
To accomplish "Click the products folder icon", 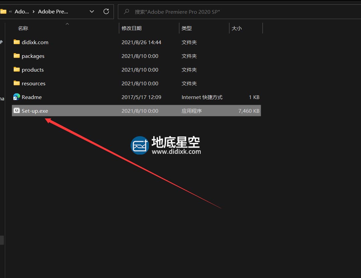I will click(x=17, y=70).
